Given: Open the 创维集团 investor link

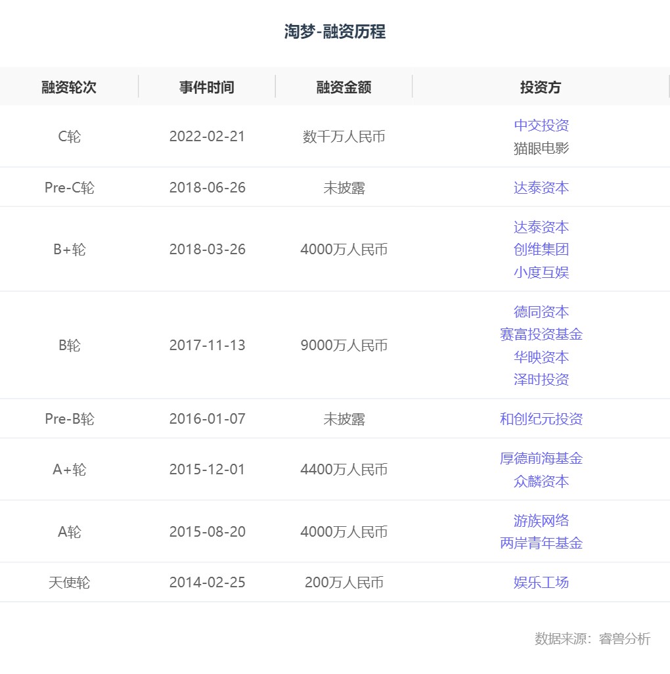Looking at the screenshot, I should [x=541, y=250].
